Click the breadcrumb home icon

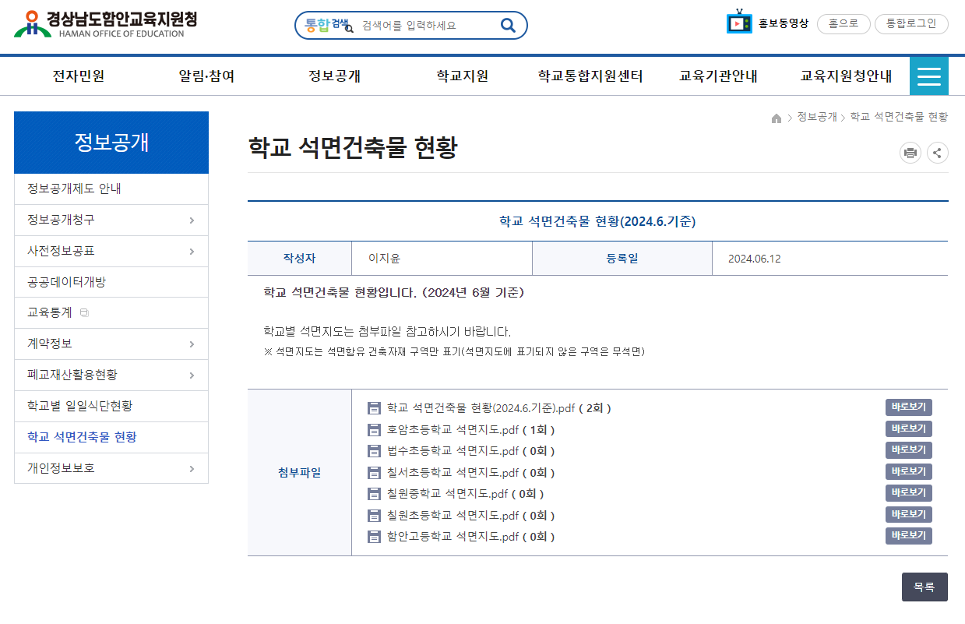click(777, 118)
